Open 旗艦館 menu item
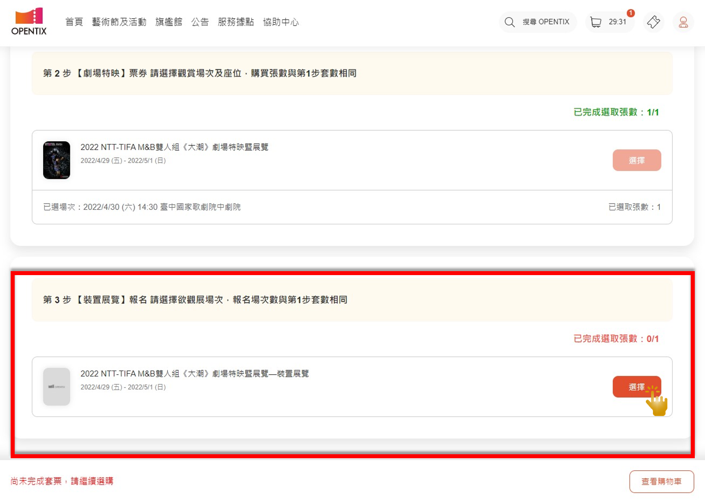 pos(169,22)
